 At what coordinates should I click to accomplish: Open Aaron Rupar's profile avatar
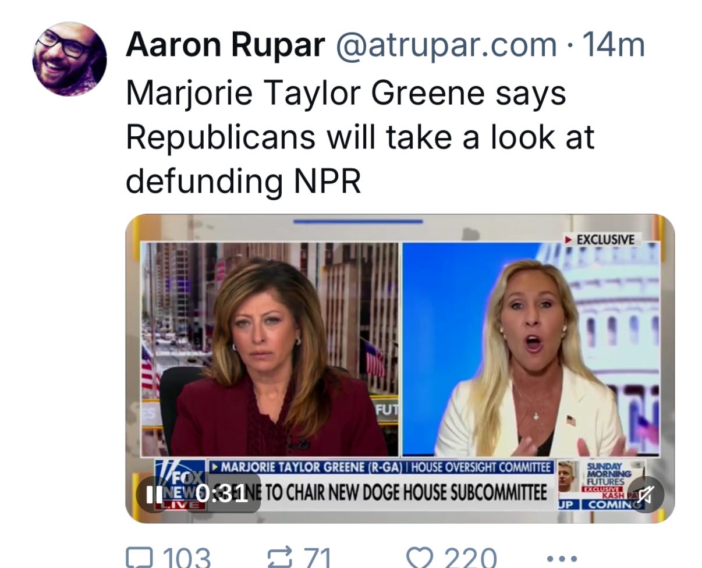(x=69, y=59)
